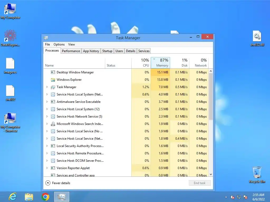270x202 pixels.
Task: Click gear icon of Service Host: Network Service (5)
Action: click(x=53, y=117)
